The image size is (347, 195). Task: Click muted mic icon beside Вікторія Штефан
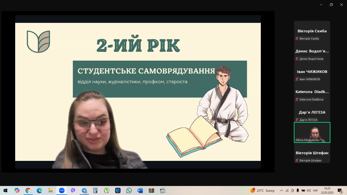tap(297, 160)
